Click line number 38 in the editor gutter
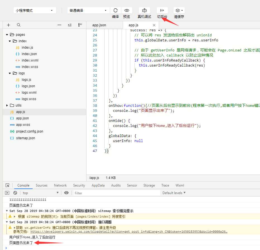The width and height of the screenshot is (260, 250). click(x=95, y=105)
